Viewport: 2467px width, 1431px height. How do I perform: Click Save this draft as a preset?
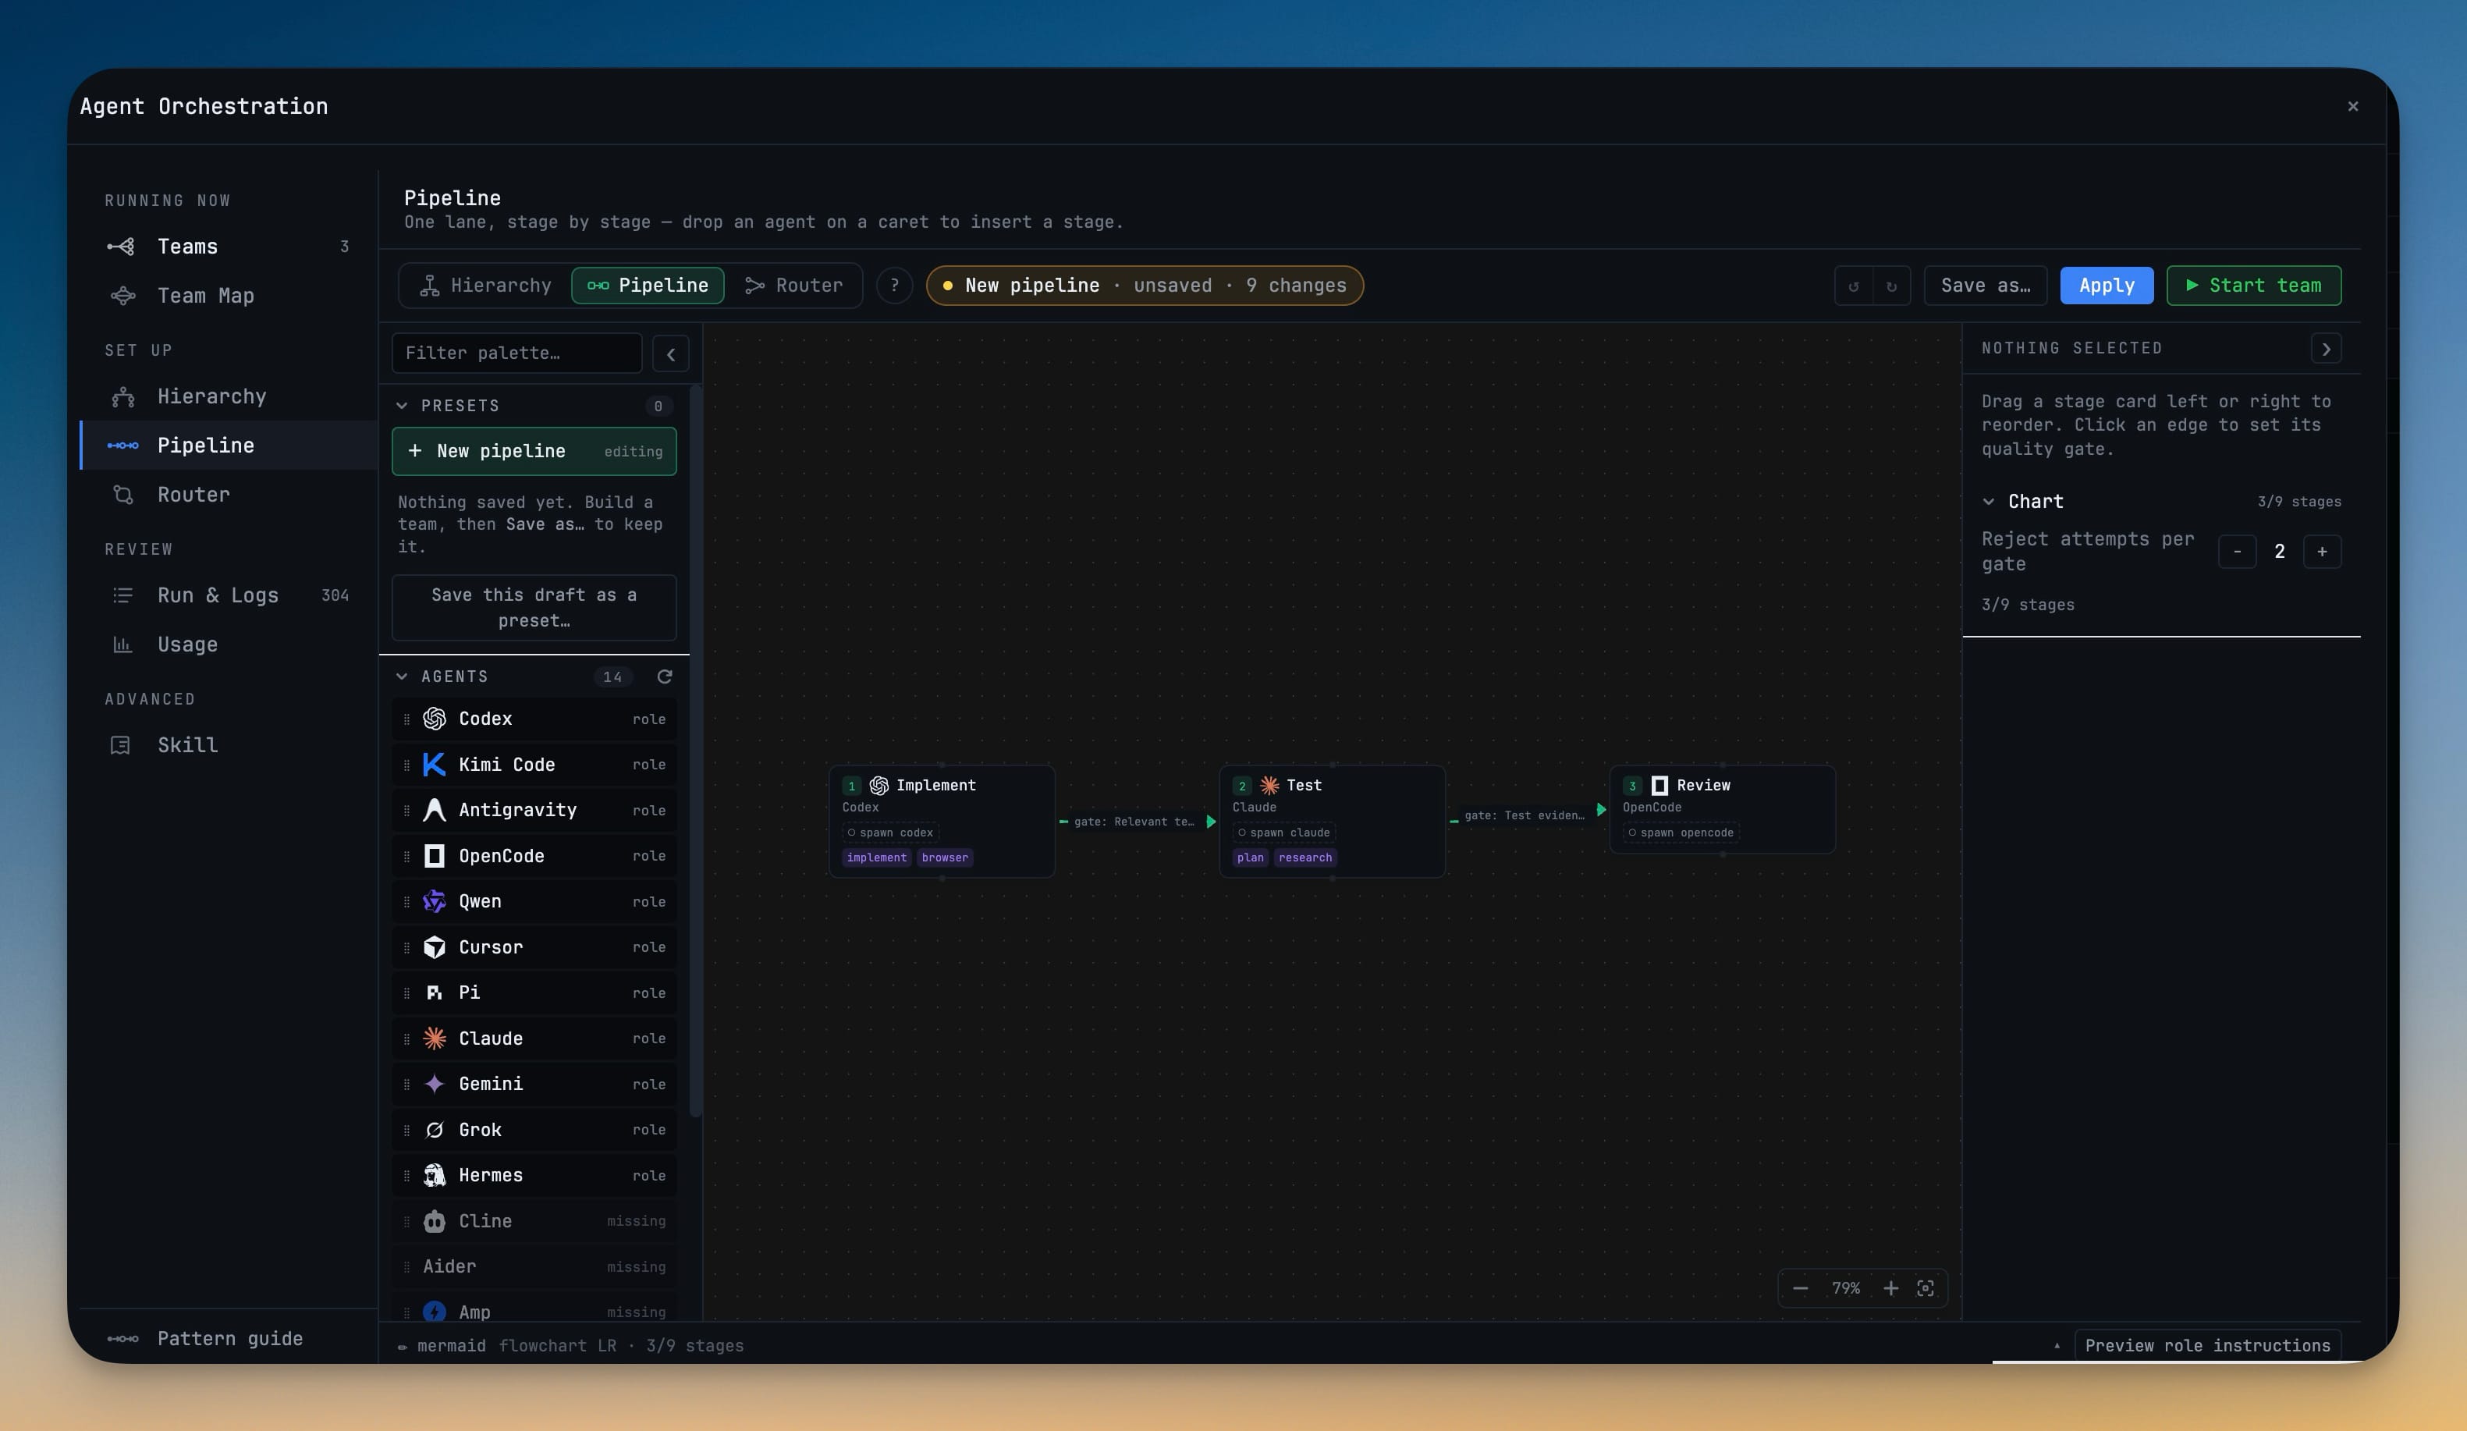(534, 608)
